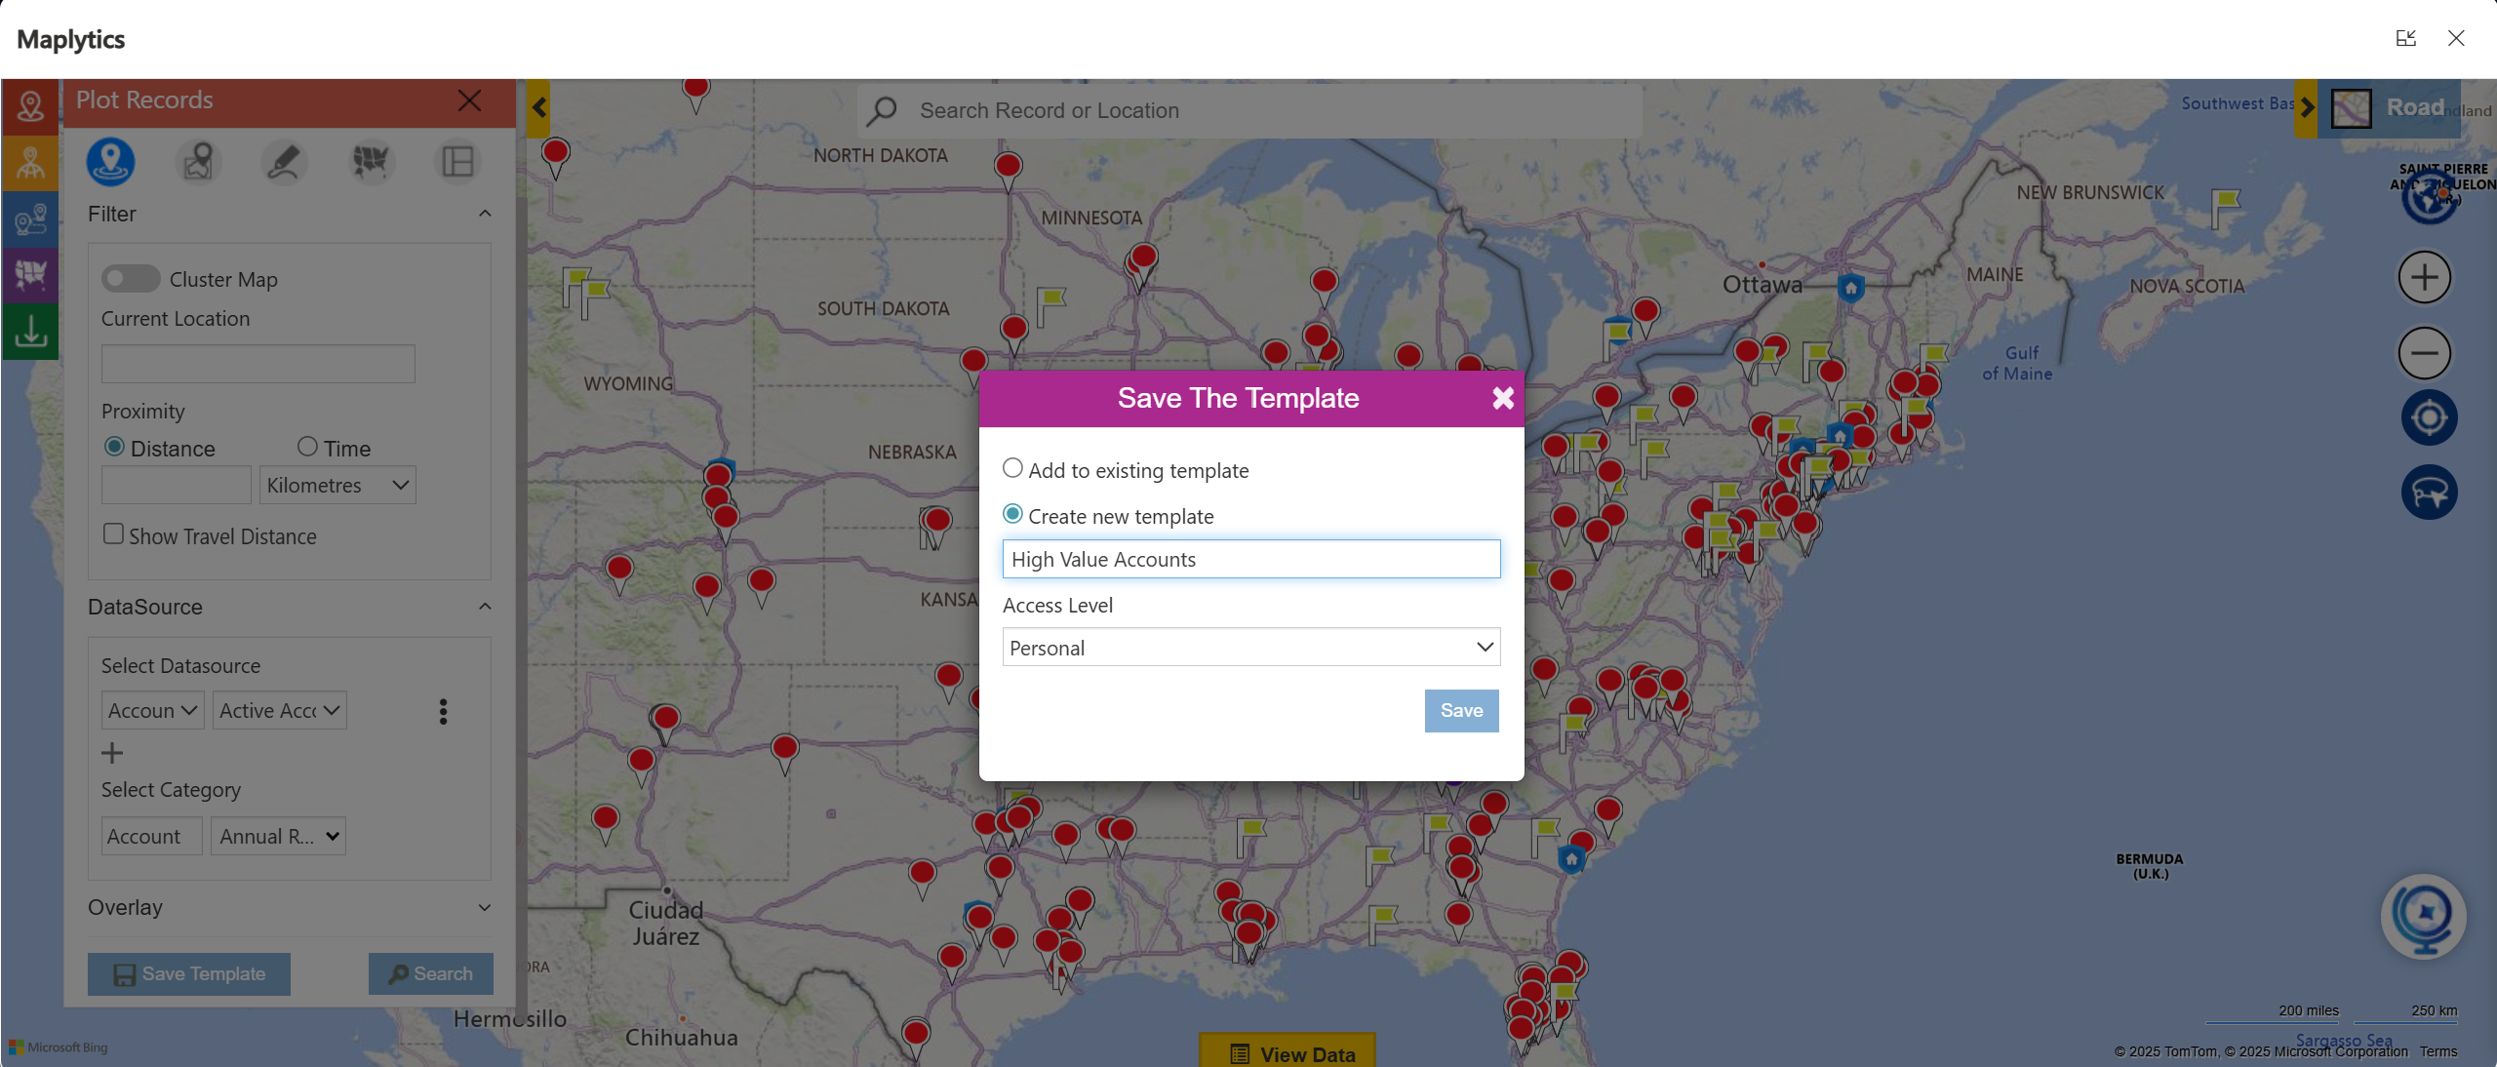The image size is (2497, 1067).
Task: Click blue home pin near Ottawa
Action: [x=1850, y=289]
